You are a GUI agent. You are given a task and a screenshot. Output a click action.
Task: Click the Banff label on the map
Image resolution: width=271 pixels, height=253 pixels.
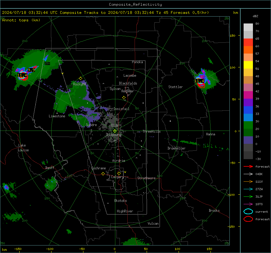tap(50, 168)
